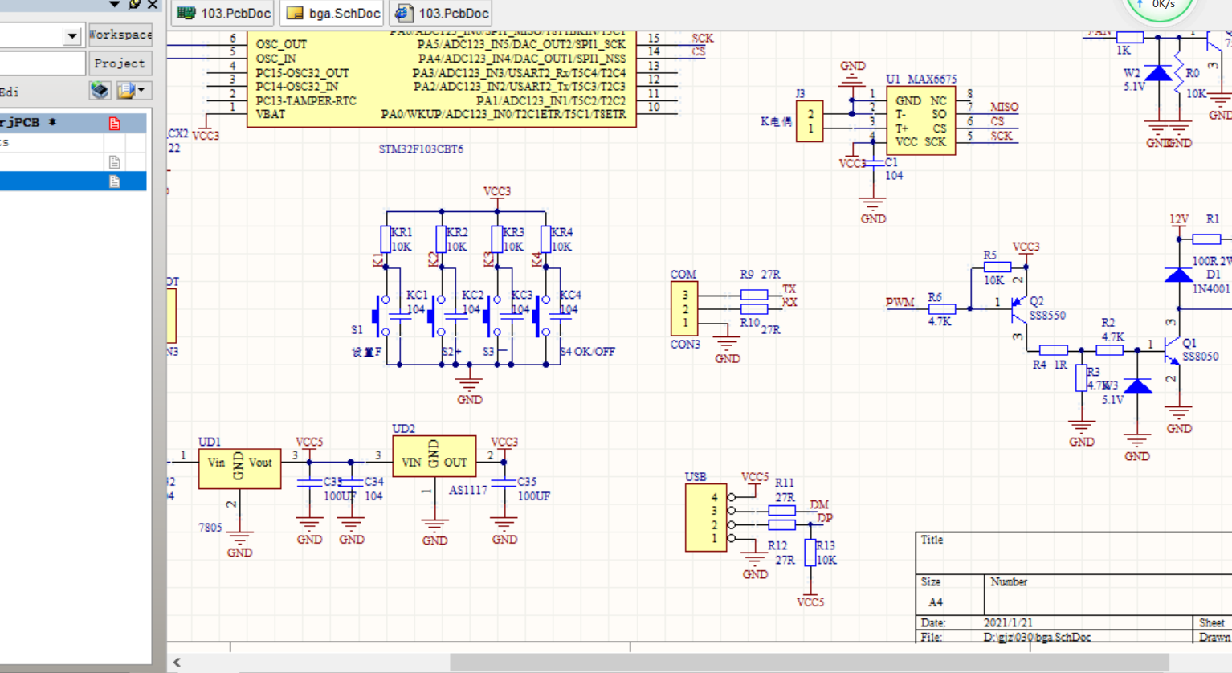Click the red modified-document icon in PCB project row
This screenshot has height=673, width=1232.
(115, 123)
